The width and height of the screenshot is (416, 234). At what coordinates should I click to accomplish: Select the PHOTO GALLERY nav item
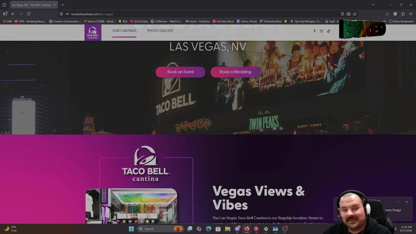pyautogui.click(x=160, y=31)
